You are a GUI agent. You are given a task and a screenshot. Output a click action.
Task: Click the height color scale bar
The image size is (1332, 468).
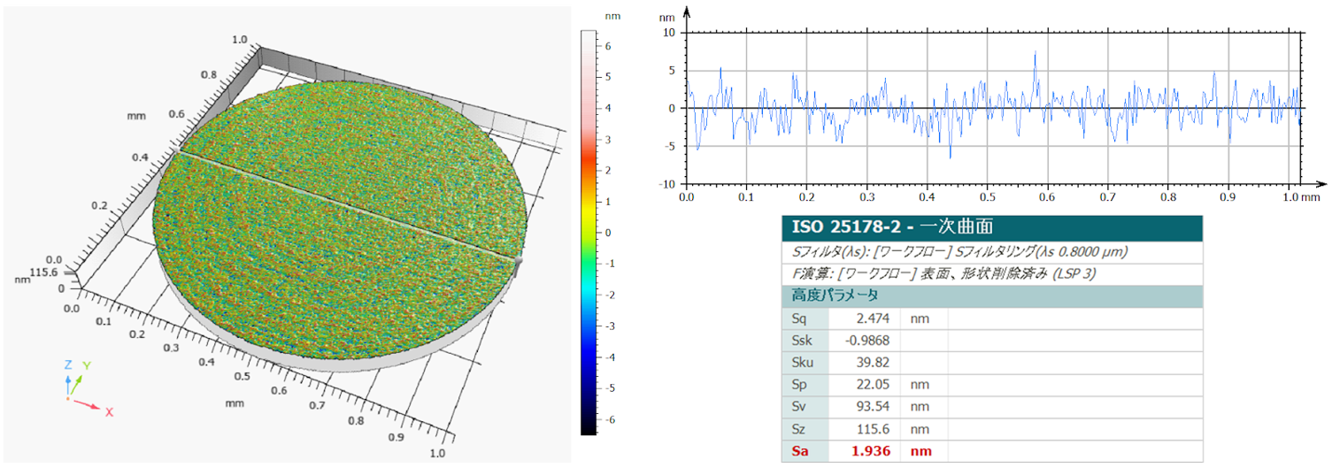pyautogui.click(x=588, y=232)
